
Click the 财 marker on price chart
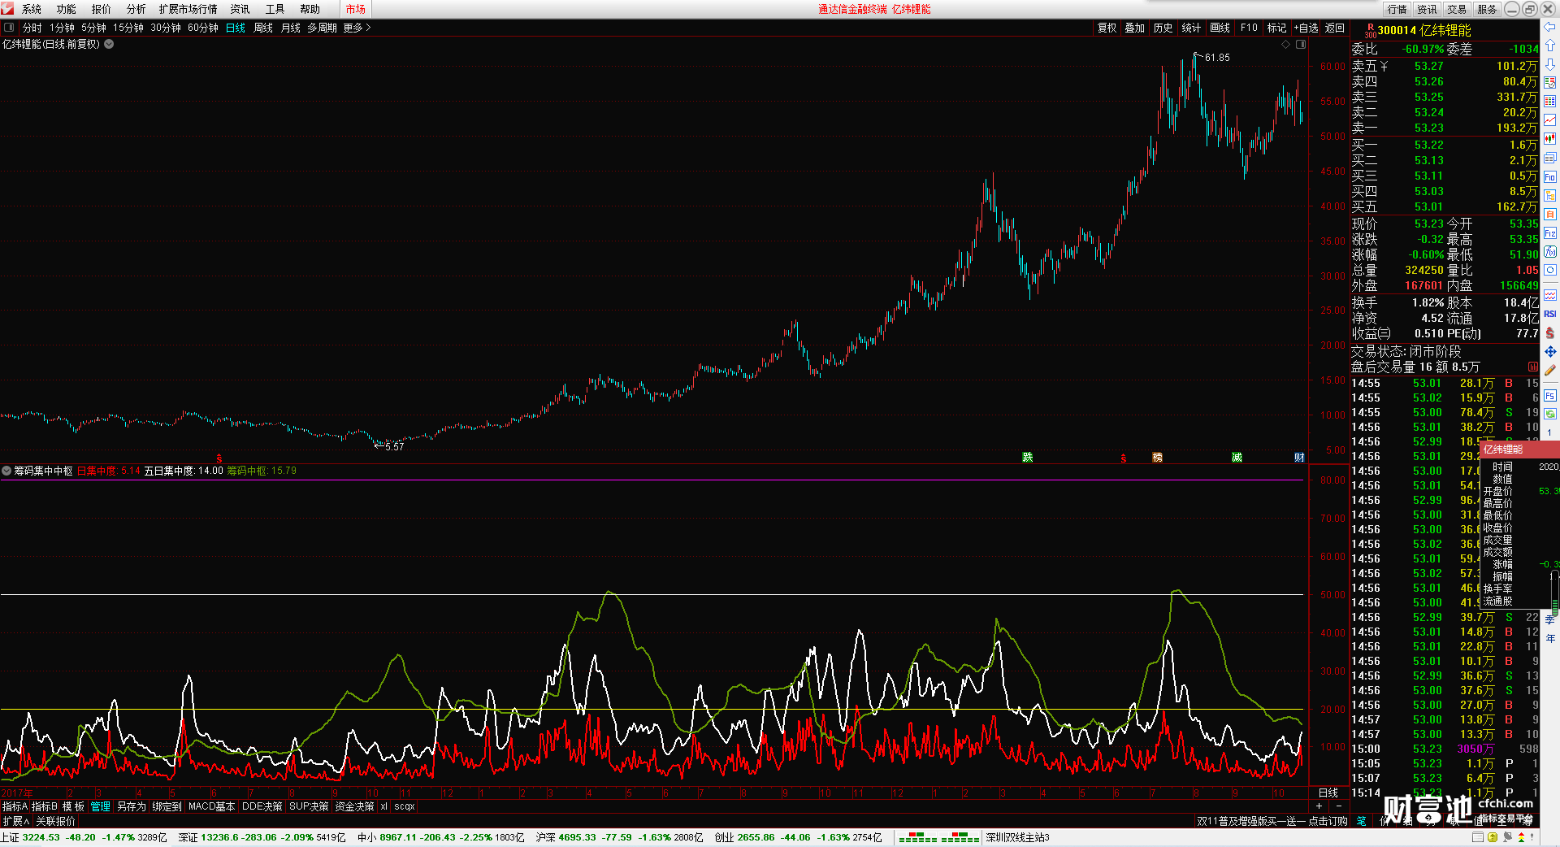pyautogui.click(x=1299, y=457)
